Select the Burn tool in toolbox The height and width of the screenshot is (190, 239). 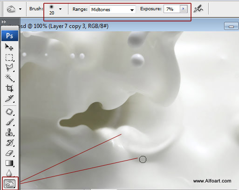pyautogui.click(x=10, y=184)
